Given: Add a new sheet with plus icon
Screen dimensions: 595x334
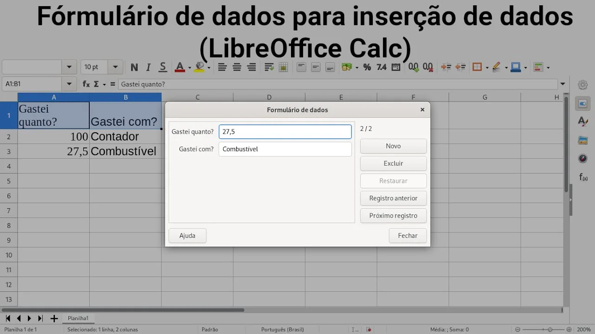Looking at the screenshot, I should (x=54, y=319).
